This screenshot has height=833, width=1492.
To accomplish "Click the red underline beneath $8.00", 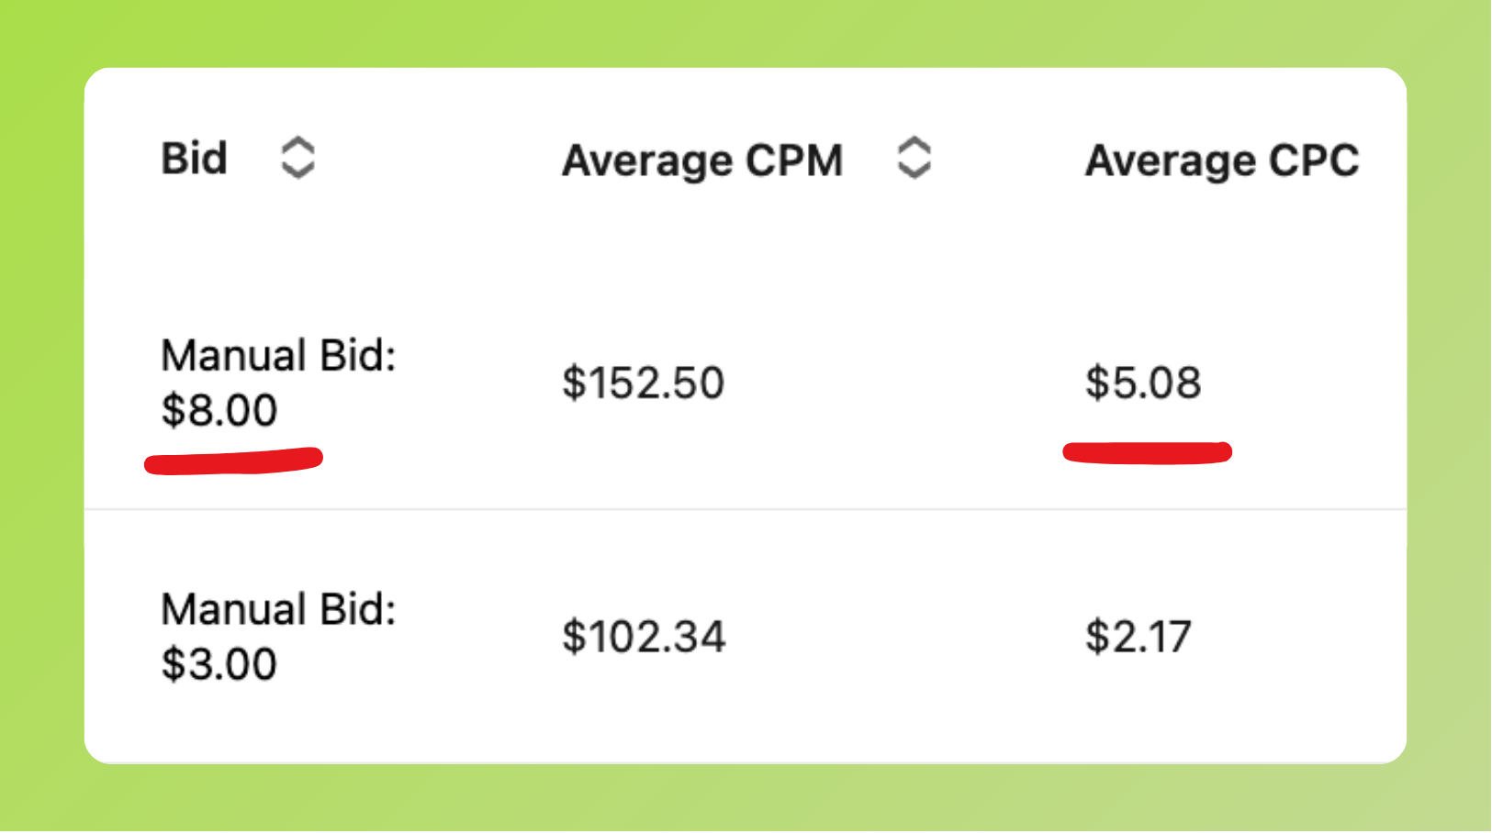I will coord(233,461).
